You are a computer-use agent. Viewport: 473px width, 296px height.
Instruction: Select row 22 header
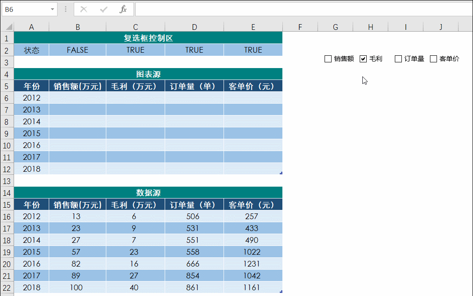[x=7, y=288]
